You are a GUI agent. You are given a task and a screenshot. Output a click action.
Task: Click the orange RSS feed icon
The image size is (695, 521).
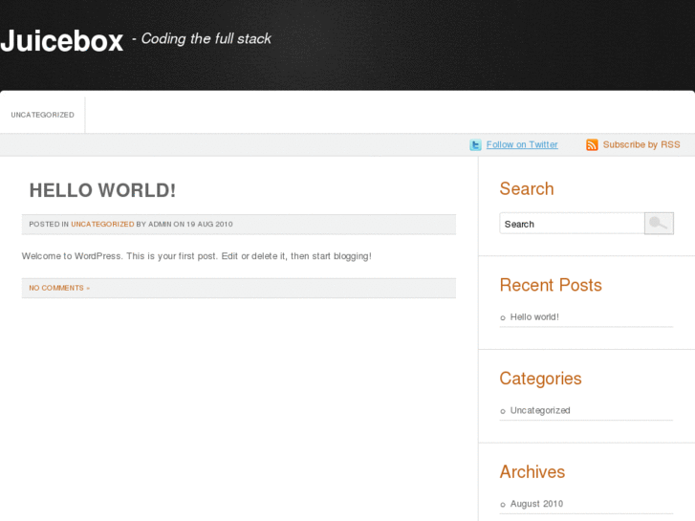click(592, 145)
